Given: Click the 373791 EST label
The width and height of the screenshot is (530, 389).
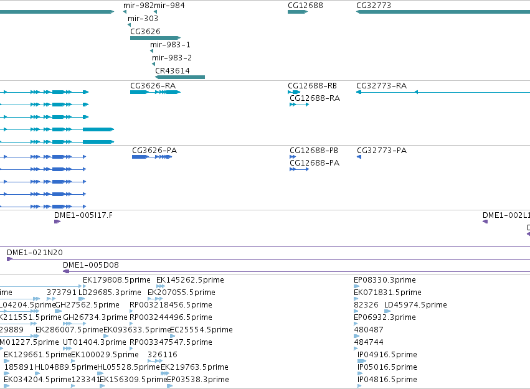Looking at the screenshot, I should (x=62, y=293).
